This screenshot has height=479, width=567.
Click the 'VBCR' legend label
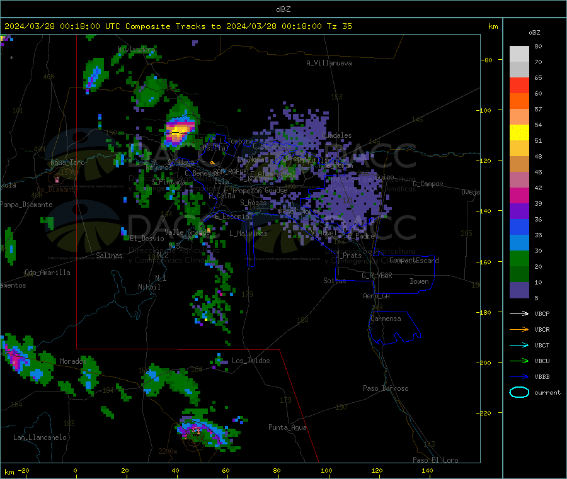coord(542,329)
